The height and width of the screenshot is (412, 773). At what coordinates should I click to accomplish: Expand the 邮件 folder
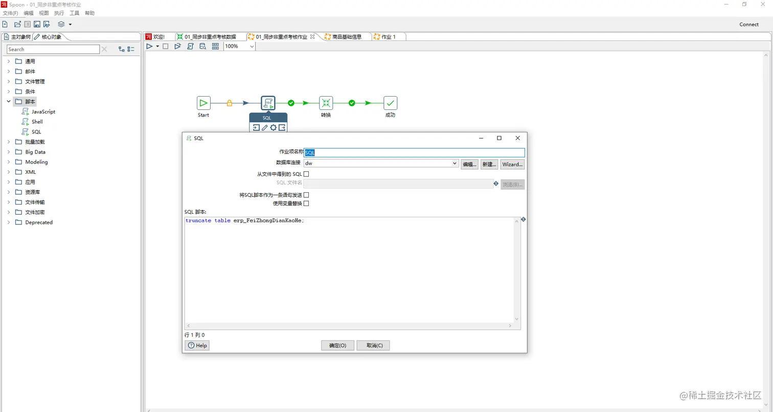[9, 72]
